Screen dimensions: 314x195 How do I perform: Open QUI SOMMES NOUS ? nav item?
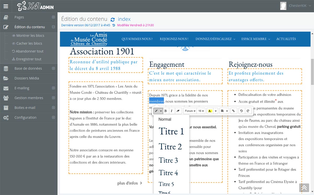(x=137, y=39)
